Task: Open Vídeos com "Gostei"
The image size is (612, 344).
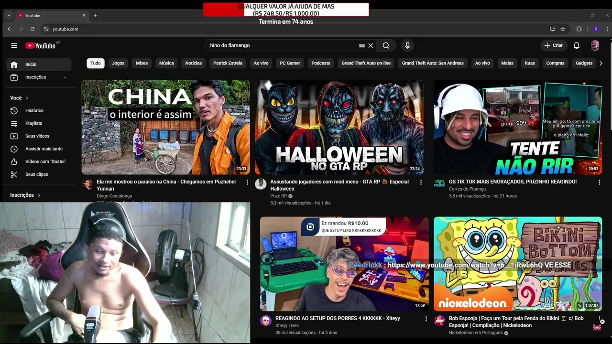Action: point(39,161)
